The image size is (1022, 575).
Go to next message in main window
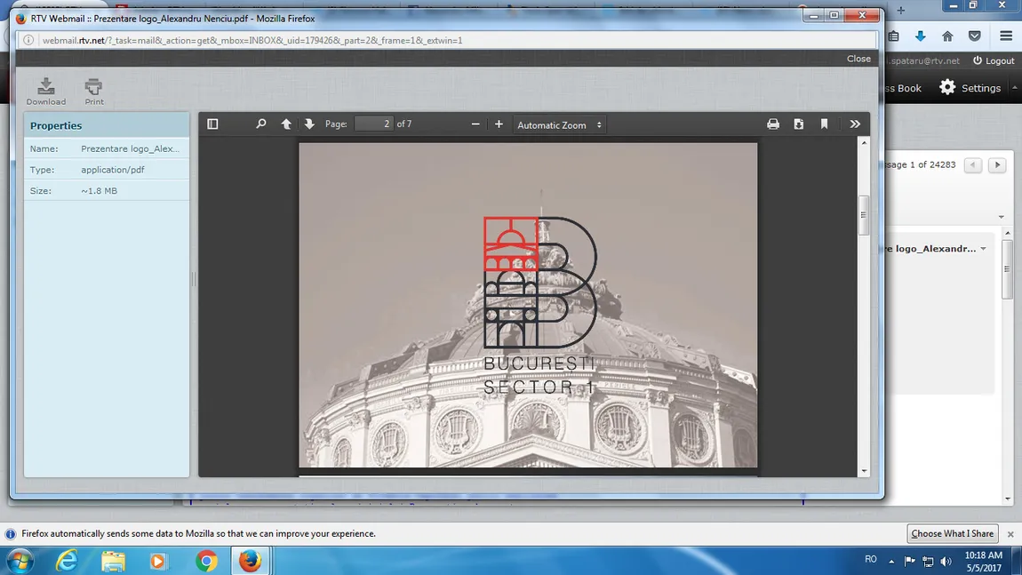(997, 165)
